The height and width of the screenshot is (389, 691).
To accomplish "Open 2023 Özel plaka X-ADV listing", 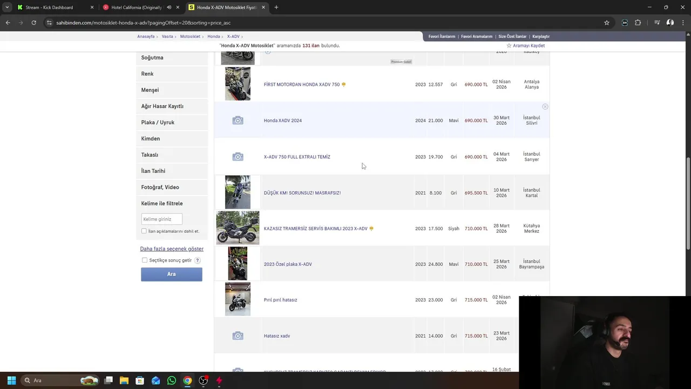I will pyautogui.click(x=288, y=264).
